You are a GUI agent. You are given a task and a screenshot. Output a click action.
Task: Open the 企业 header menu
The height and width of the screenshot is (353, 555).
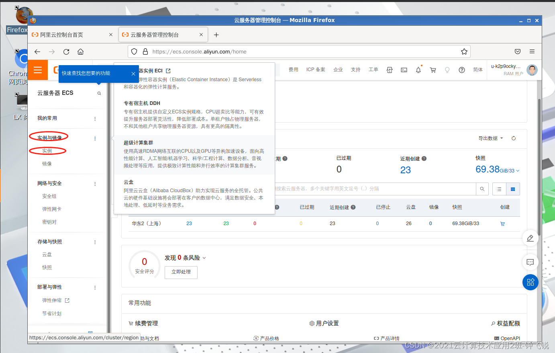[x=338, y=70]
